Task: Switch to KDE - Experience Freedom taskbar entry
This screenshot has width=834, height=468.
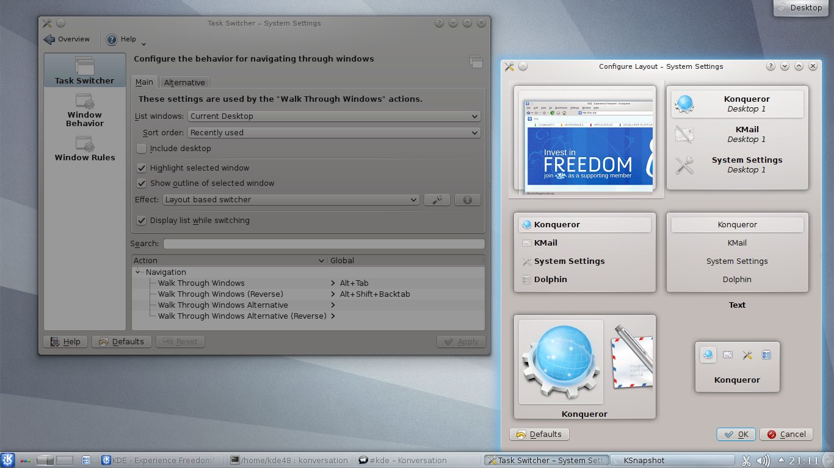Action: point(160,461)
